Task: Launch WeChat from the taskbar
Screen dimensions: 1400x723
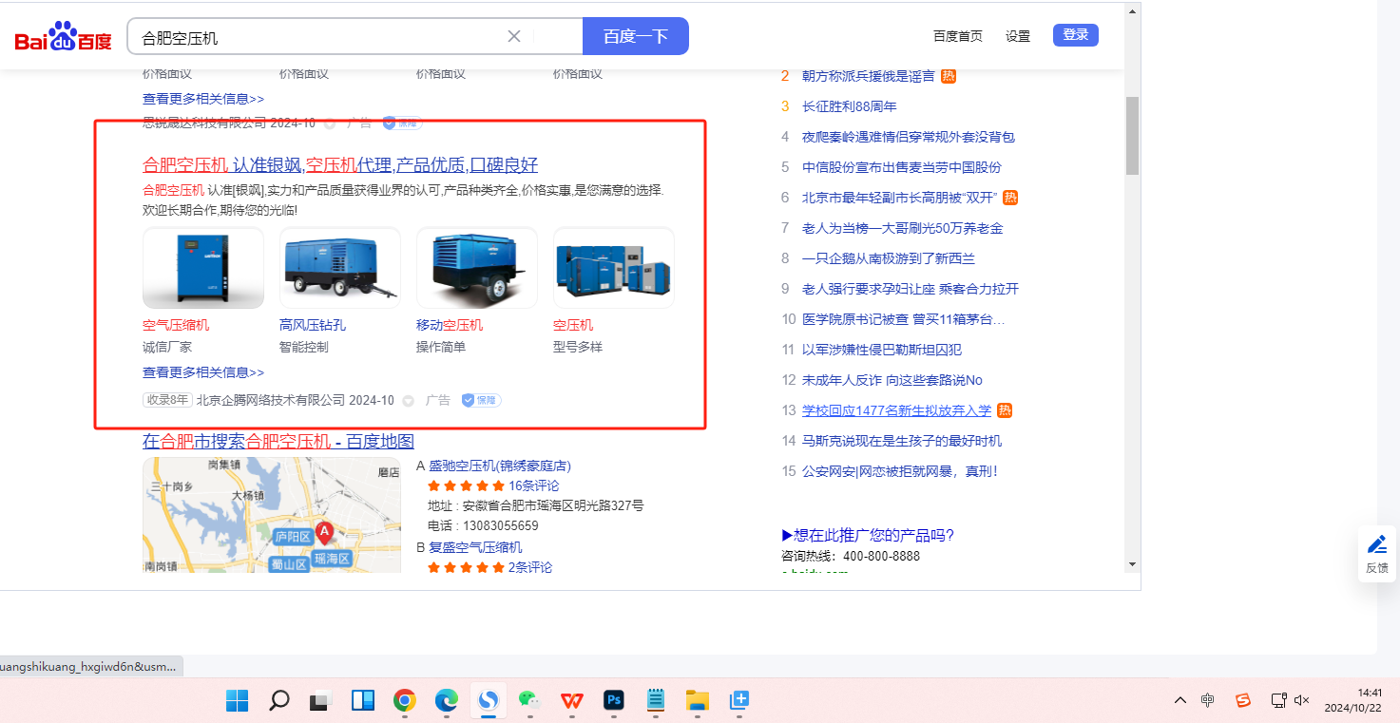Action: pyautogui.click(x=528, y=701)
